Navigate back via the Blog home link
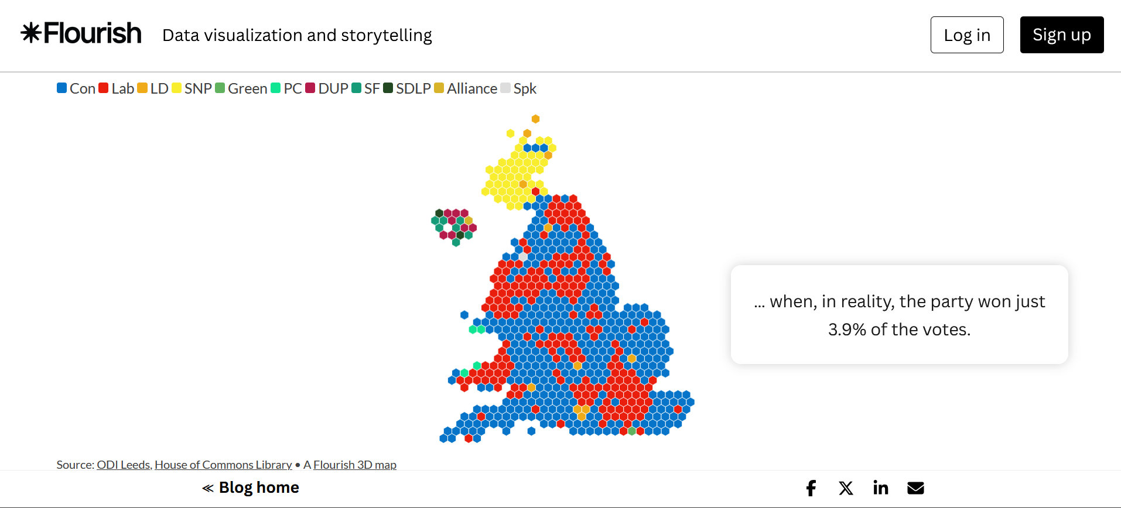This screenshot has height=508, width=1121. point(251,487)
